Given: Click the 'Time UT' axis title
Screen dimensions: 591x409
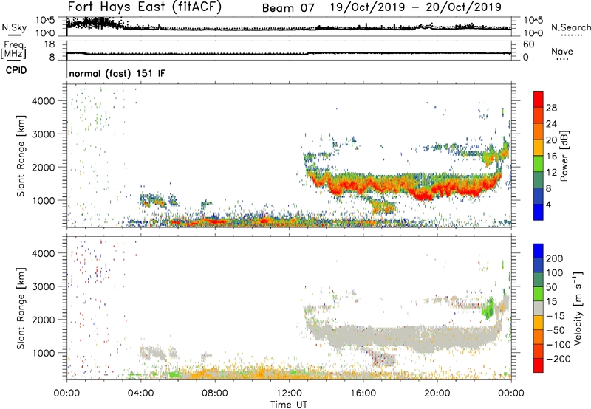Looking at the screenshot, I should (x=289, y=404).
